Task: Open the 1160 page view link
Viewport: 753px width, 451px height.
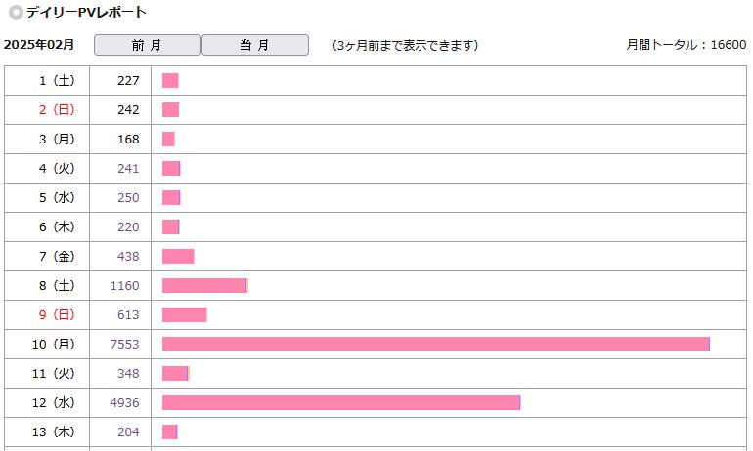Action: tap(125, 286)
